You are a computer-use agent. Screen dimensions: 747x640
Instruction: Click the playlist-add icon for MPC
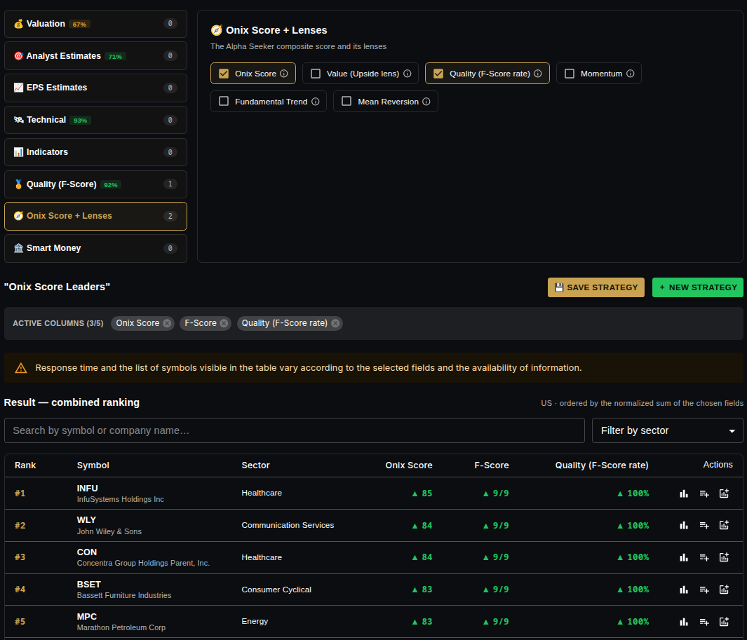704,622
